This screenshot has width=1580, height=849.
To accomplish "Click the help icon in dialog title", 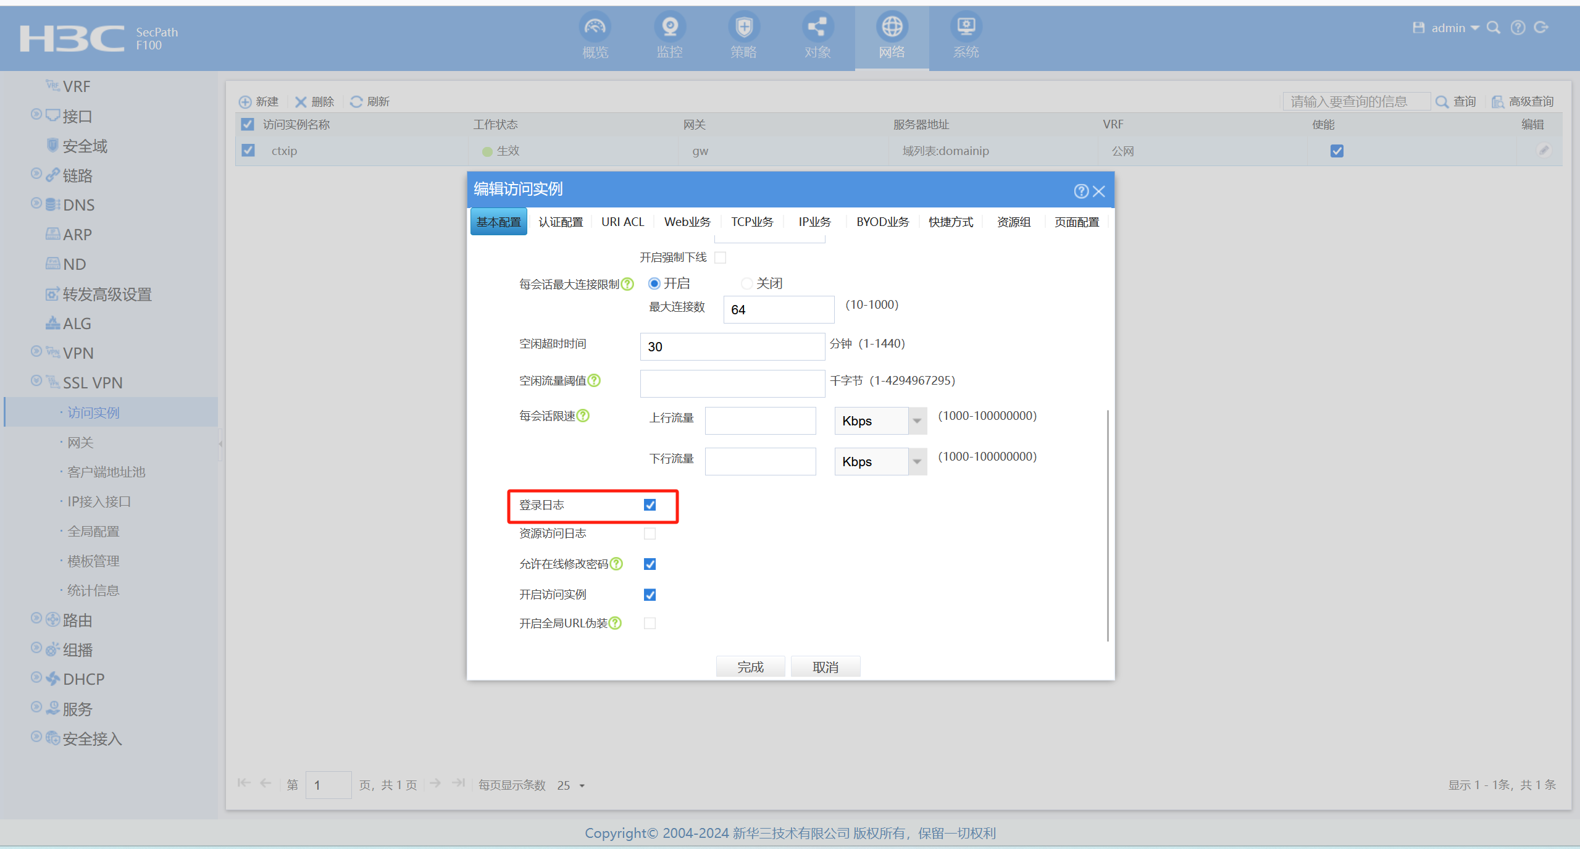I will pyautogui.click(x=1081, y=191).
